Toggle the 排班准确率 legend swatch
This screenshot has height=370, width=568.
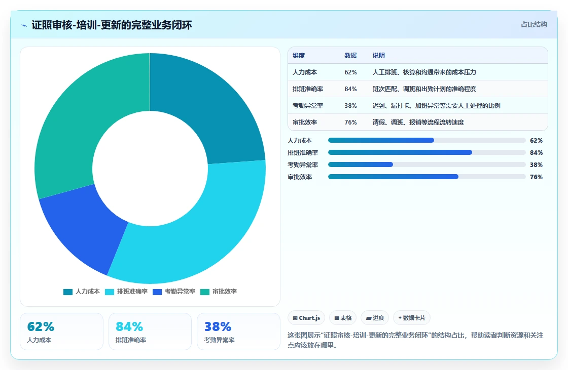[x=110, y=292]
